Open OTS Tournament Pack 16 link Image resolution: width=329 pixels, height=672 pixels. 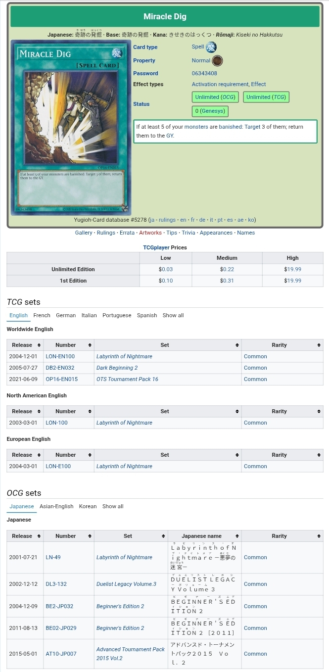(128, 379)
